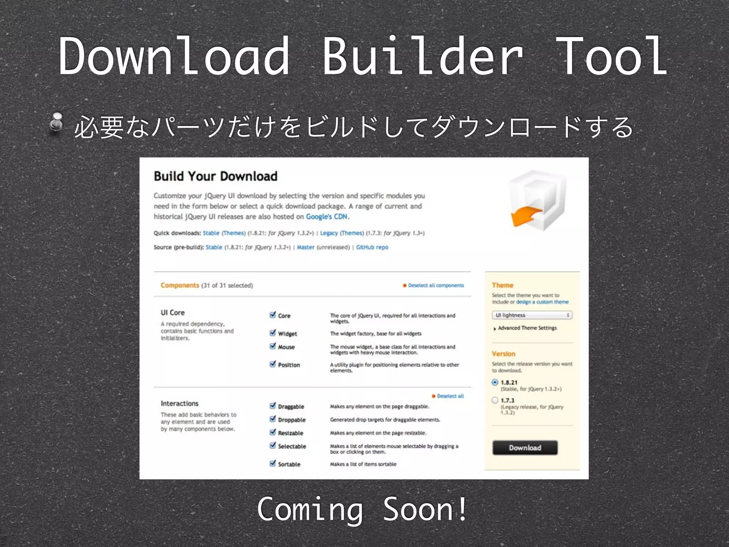Open design a custom theme link

click(x=542, y=302)
